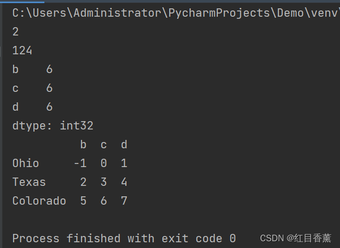This screenshot has width=340, height=248.
Task: Click value 7 in the Colorado row
Action: coord(124,201)
